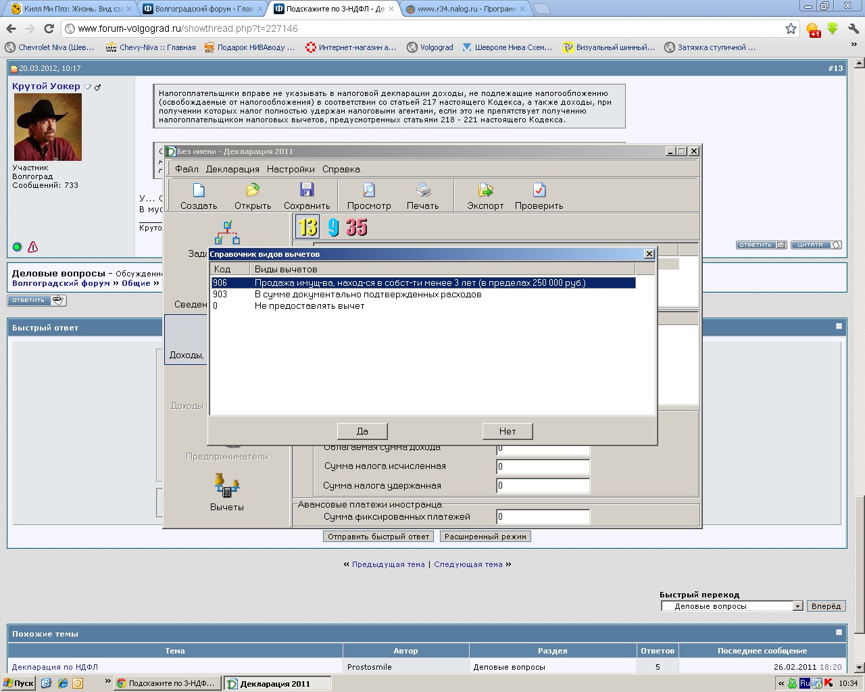This screenshot has height=692, width=865.
Task: Click the flowchart conditions icon in sidebar
Action: [227, 232]
